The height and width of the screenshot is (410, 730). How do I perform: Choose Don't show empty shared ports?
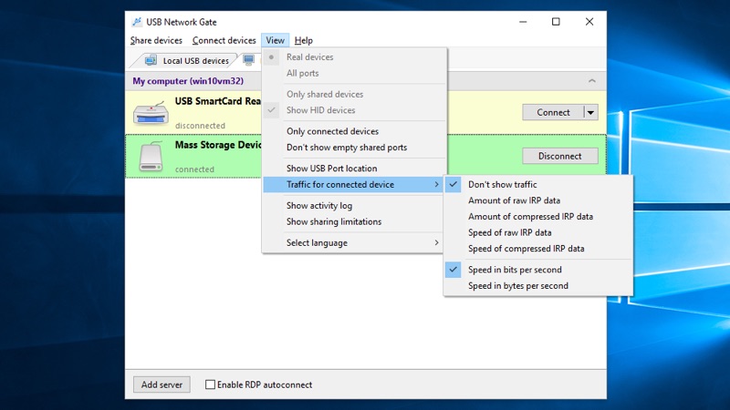pyautogui.click(x=354, y=148)
